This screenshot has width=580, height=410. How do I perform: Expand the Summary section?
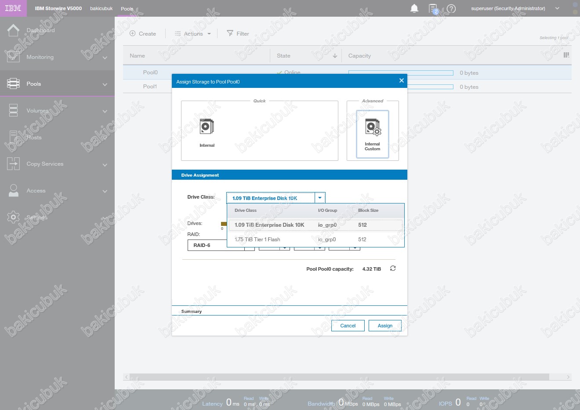pos(192,311)
